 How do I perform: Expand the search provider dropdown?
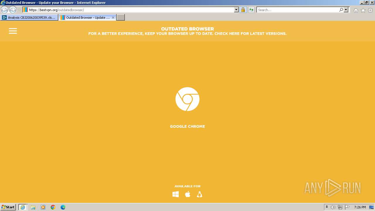[x=346, y=10]
